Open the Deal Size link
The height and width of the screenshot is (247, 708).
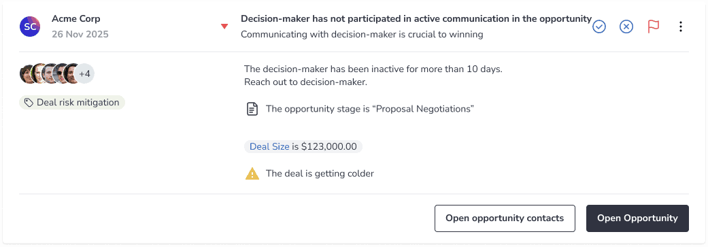pyautogui.click(x=269, y=147)
